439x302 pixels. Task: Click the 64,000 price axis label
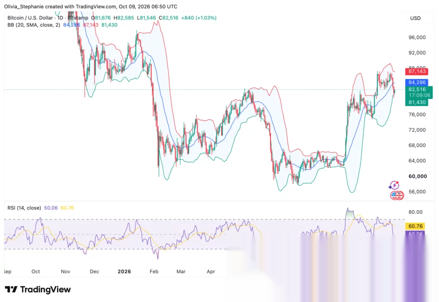417,161
